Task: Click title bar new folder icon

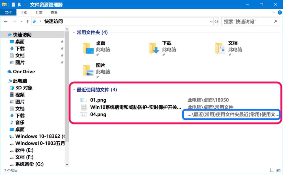Action: (19, 5)
